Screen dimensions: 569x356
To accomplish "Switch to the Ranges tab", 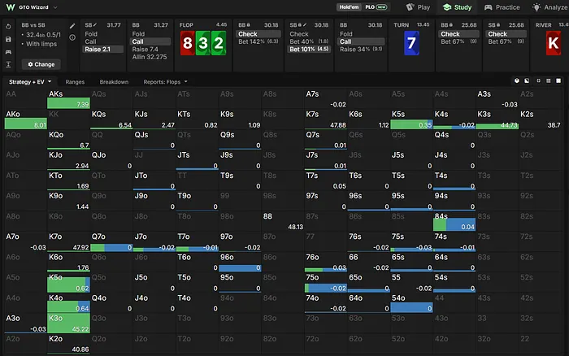I will click(x=75, y=81).
